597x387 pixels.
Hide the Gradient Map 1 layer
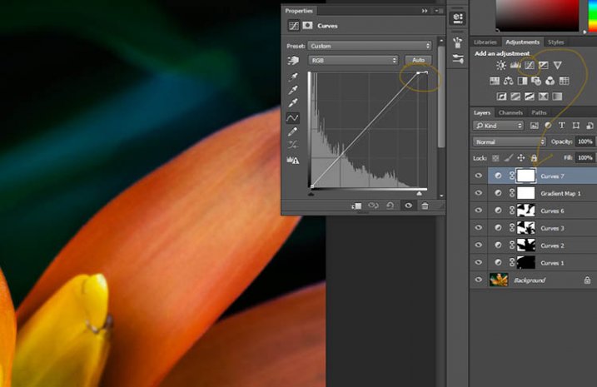coord(479,193)
